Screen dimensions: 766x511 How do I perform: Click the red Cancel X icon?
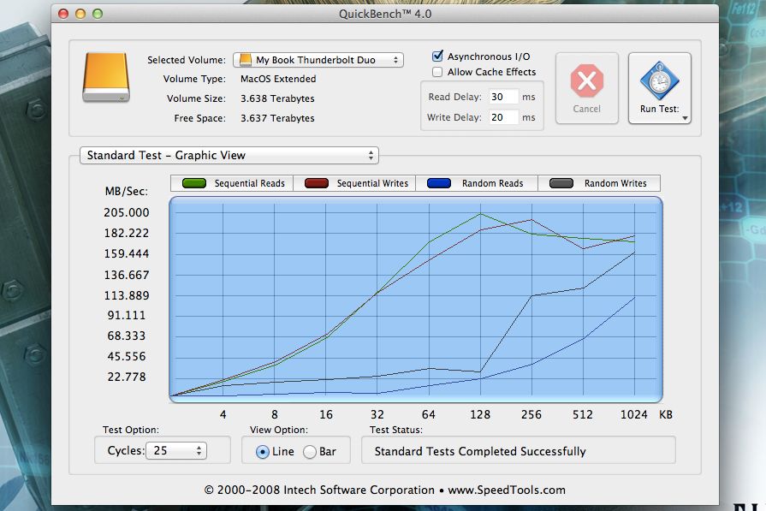point(587,81)
